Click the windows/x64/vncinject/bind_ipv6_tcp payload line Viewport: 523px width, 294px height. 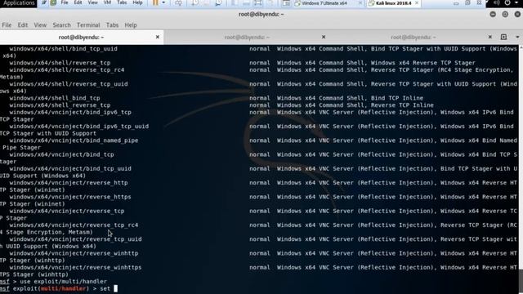70,113
